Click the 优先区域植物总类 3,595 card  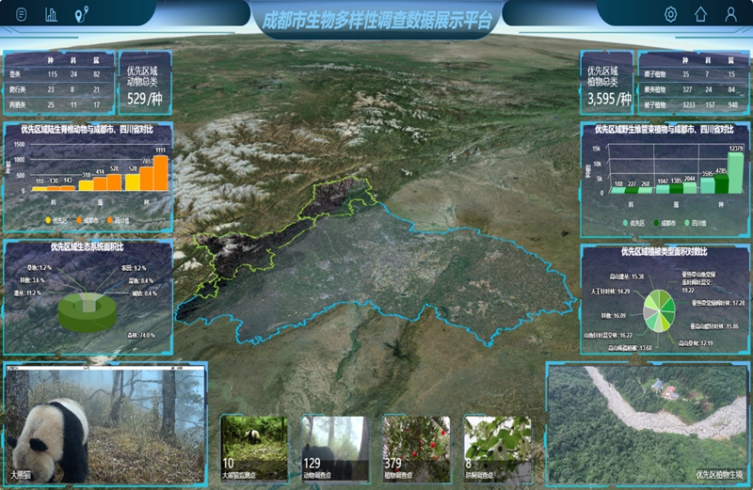607,84
